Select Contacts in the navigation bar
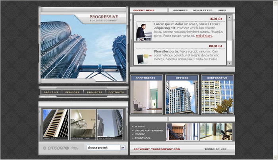The height and width of the screenshot is (160, 278). pos(116,92)
